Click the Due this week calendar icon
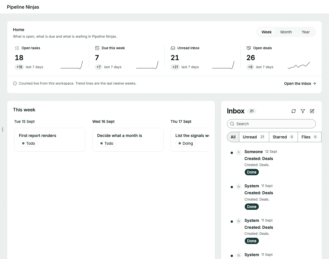329x259 pixels. (x=97, y=48)
